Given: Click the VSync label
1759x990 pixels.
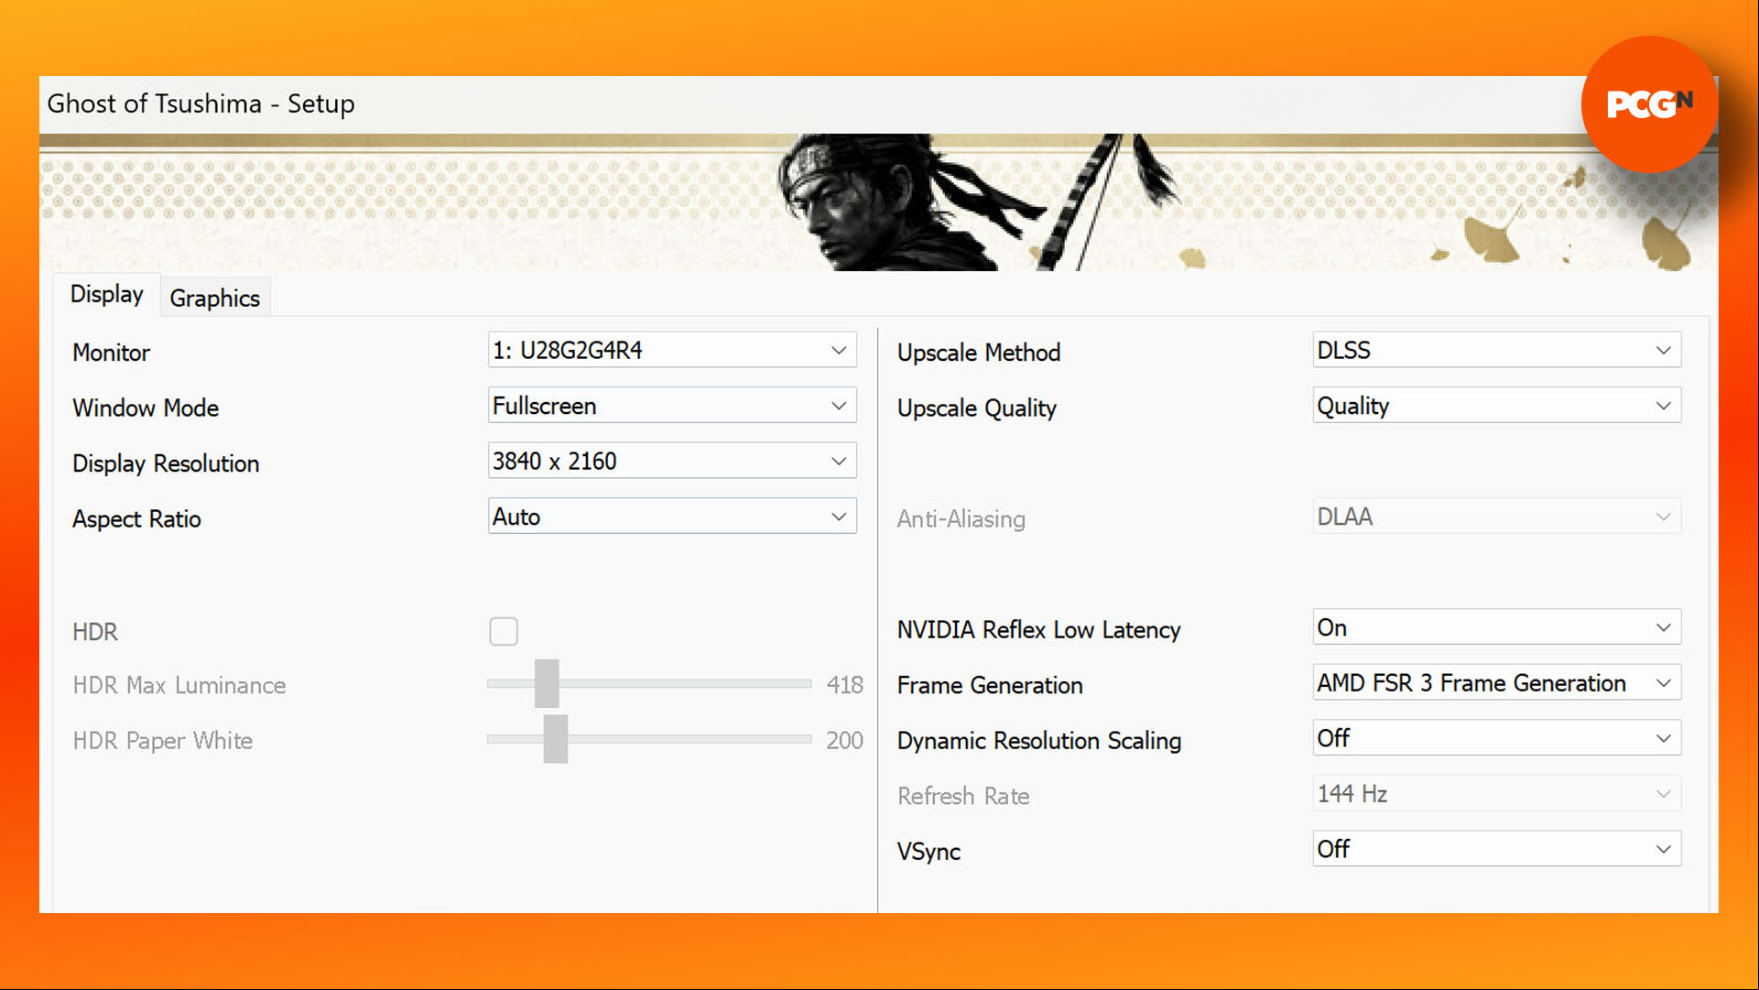Looking at the screenshot, I should (928, 852).
